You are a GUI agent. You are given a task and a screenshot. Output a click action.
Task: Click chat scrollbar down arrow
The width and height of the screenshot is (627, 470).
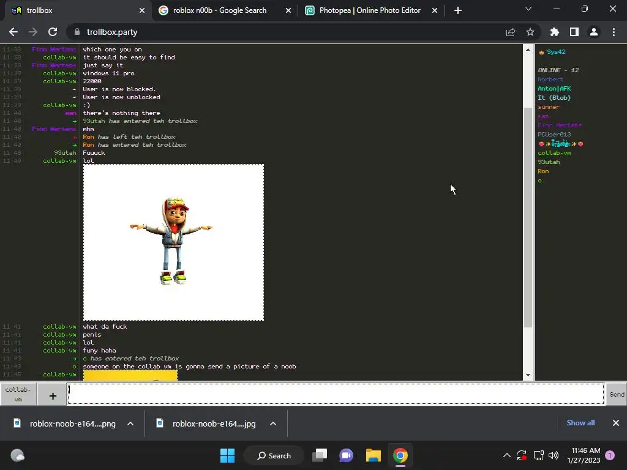coord(528,375)
